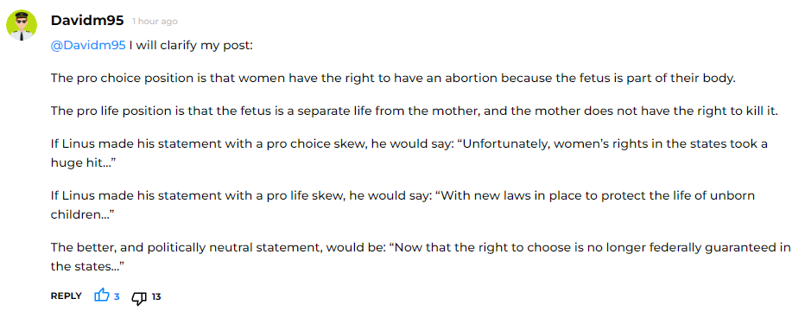The image size is (805, 318).
Task: Click the like count of 3
Action: (x=117, y=296)
